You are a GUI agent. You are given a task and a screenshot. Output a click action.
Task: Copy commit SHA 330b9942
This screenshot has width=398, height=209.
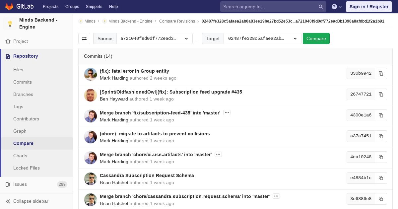point(381,73)
